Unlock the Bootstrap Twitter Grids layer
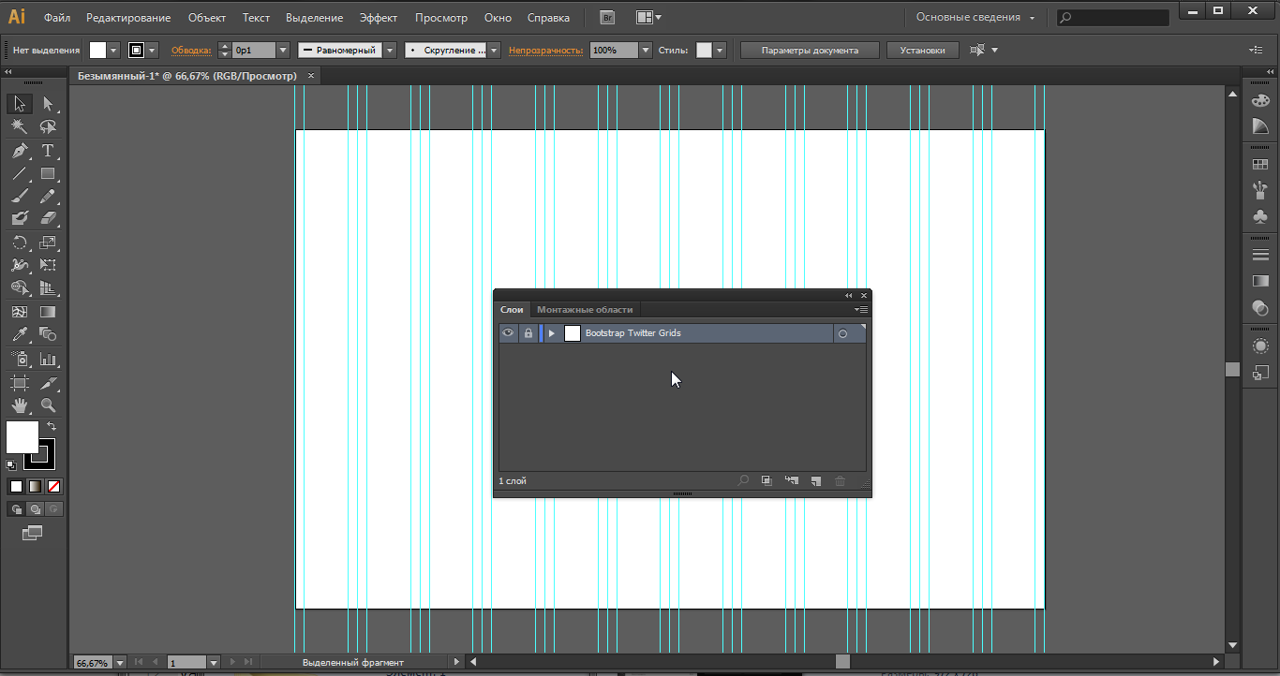This screenshot has height=676, width=1280. (x=528, y=333)
